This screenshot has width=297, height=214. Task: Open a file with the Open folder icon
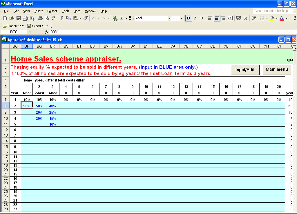12,18
